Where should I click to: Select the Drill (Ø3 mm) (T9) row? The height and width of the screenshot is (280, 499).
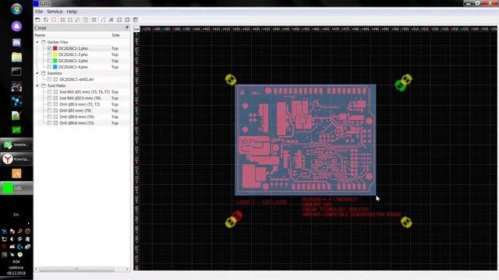coord(82,110)
